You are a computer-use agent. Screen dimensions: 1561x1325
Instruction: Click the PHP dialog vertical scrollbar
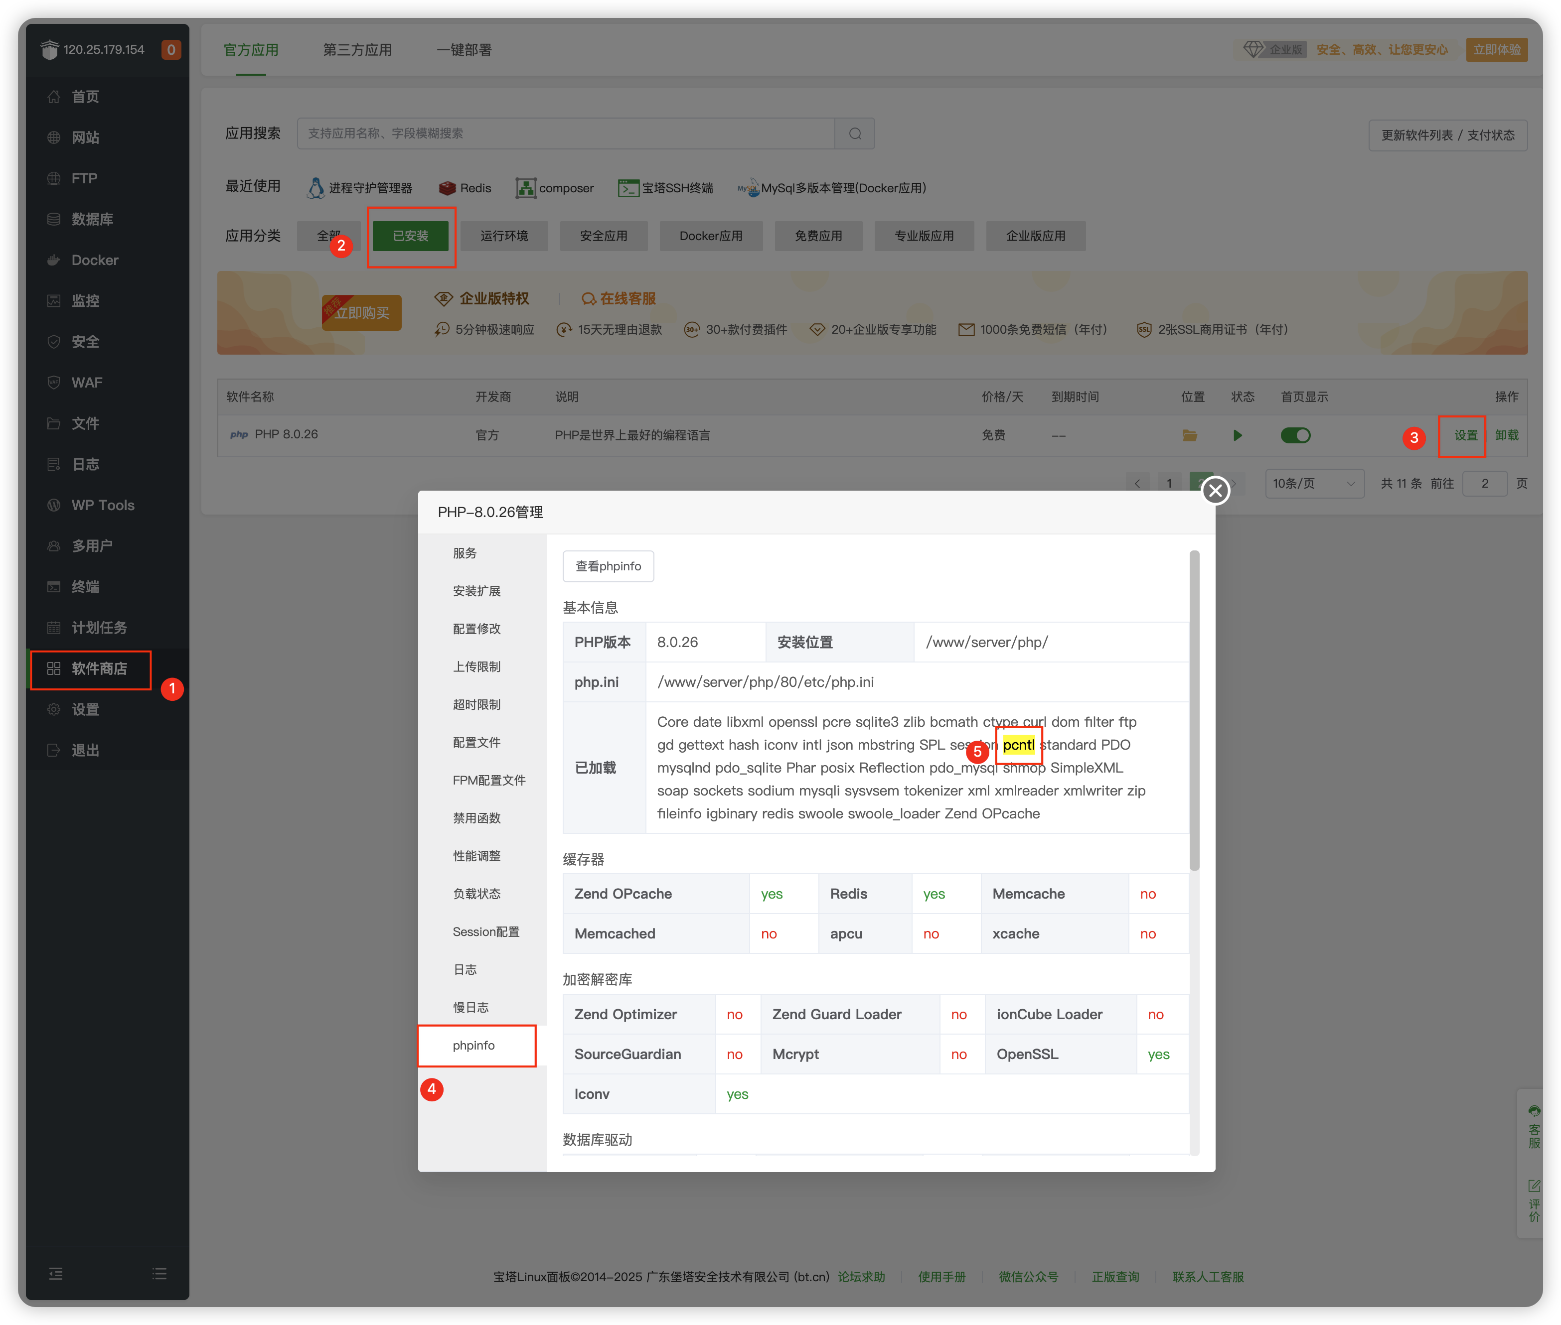tap(1194, 710)
